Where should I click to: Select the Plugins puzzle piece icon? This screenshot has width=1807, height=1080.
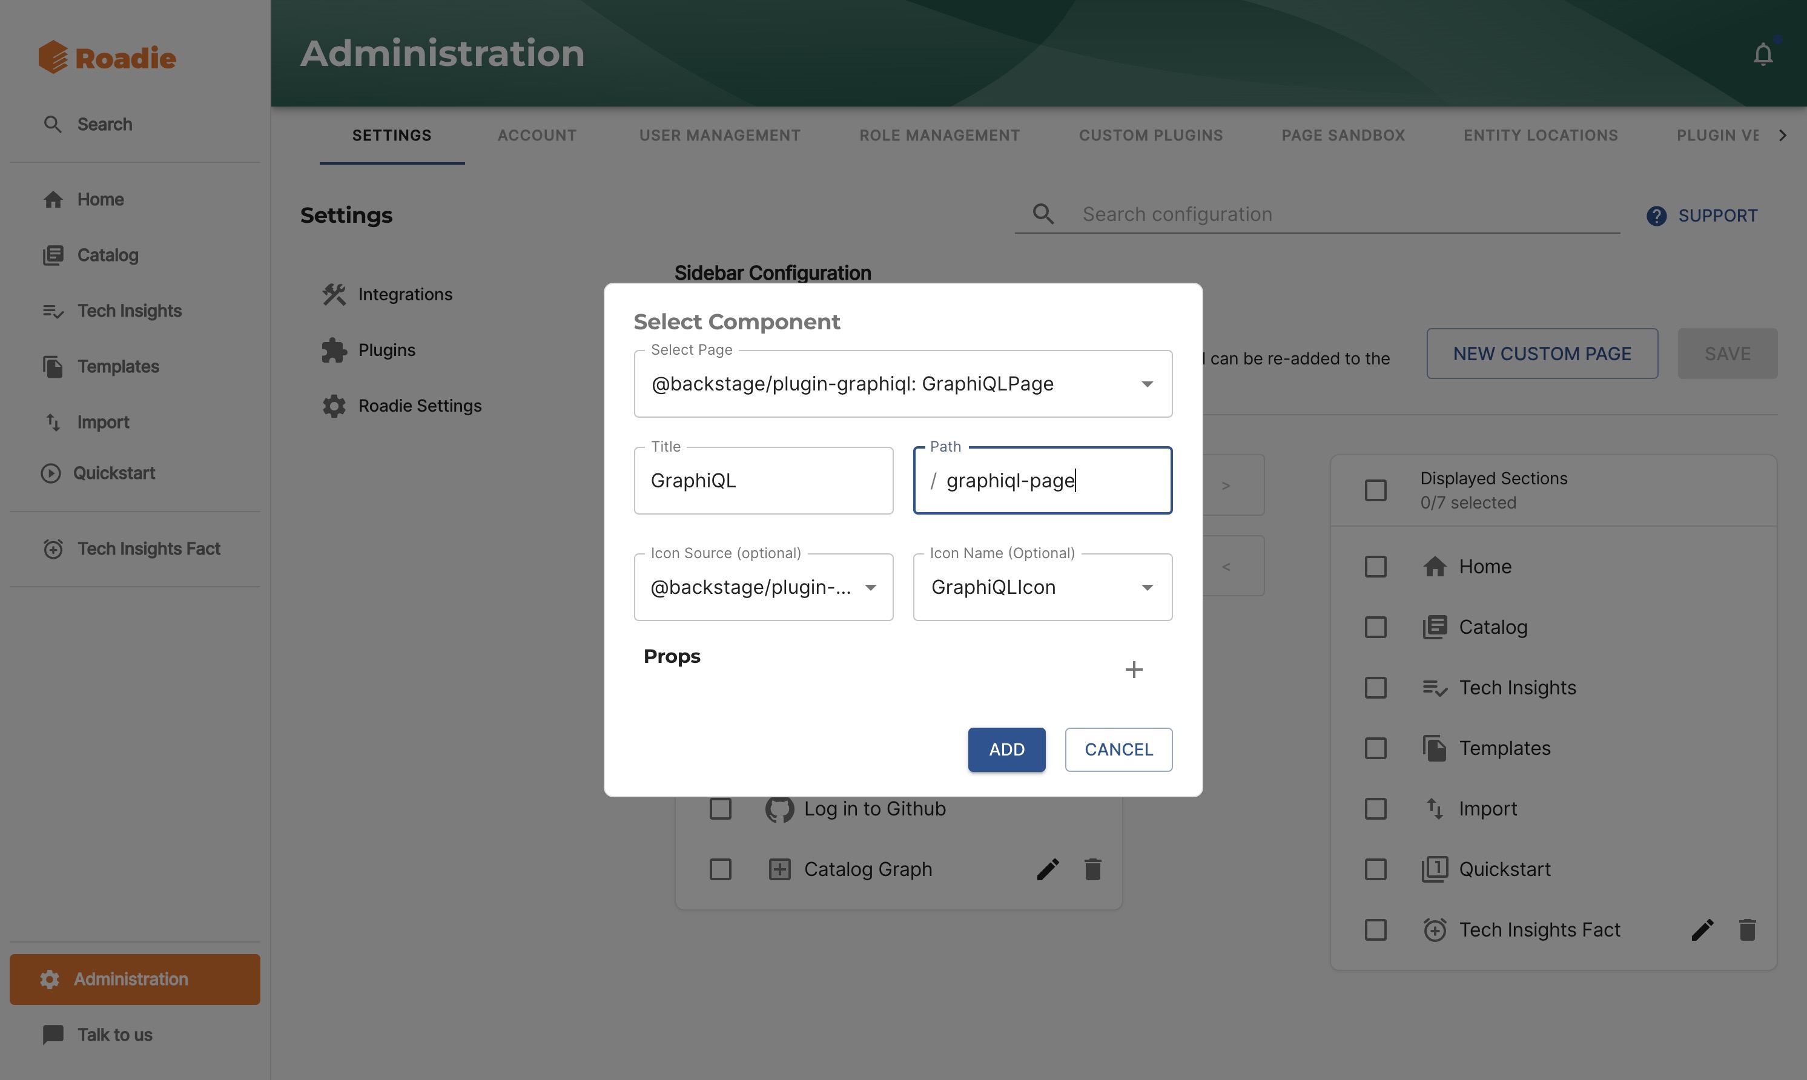click(x=335, y=349)
